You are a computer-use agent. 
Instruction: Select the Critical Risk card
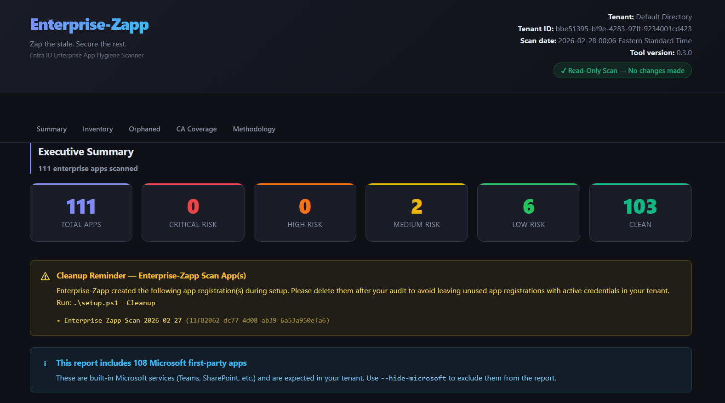click(x=193, y=212)
